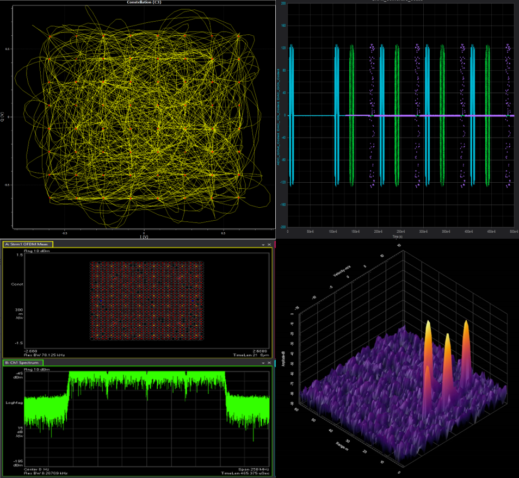
Task: Close the Strm1 OFDM Meas trace panel
Action: click(269, 245)
